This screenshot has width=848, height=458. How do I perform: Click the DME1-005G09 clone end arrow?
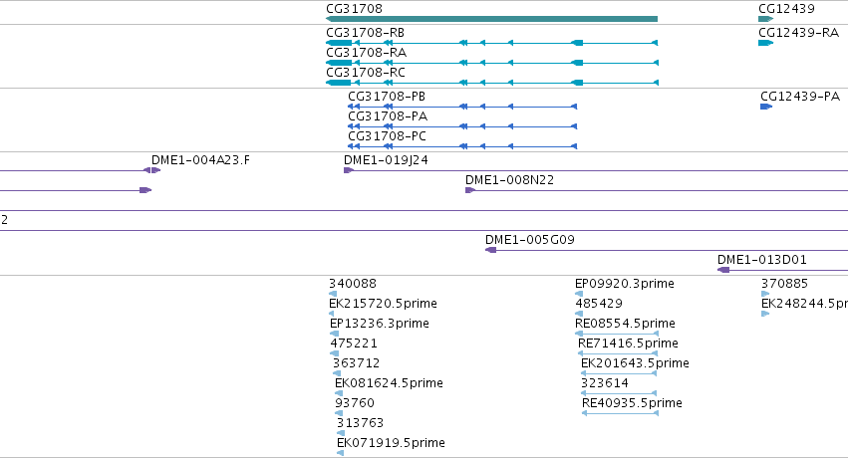point(491,250)
